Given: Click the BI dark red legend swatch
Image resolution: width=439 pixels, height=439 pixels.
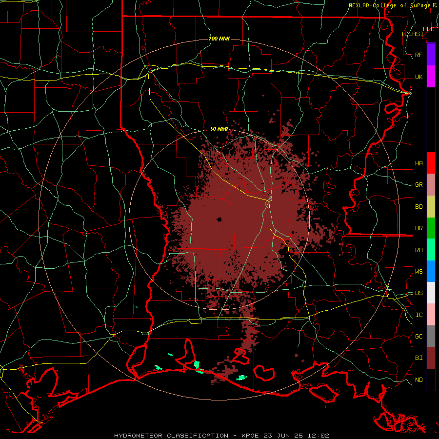Looking at the screenshot, I should (x=431, y=358).
